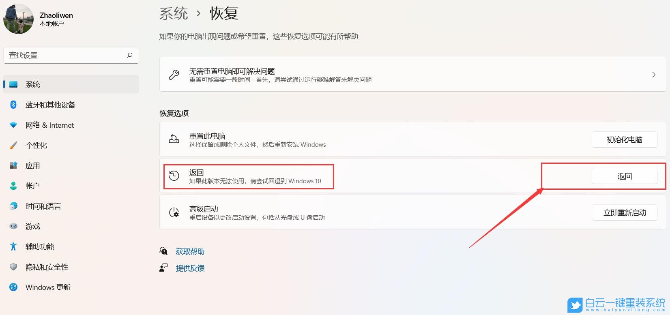
Task: Open 隐私和安全性 settings
Action: pos(47,267)
